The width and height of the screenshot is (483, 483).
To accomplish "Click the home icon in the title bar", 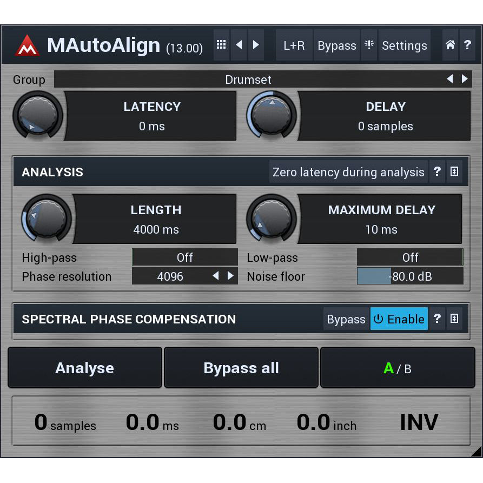I will click(450, 45).
